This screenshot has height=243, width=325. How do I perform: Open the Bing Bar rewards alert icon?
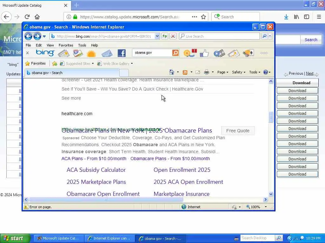click(190, 53)
